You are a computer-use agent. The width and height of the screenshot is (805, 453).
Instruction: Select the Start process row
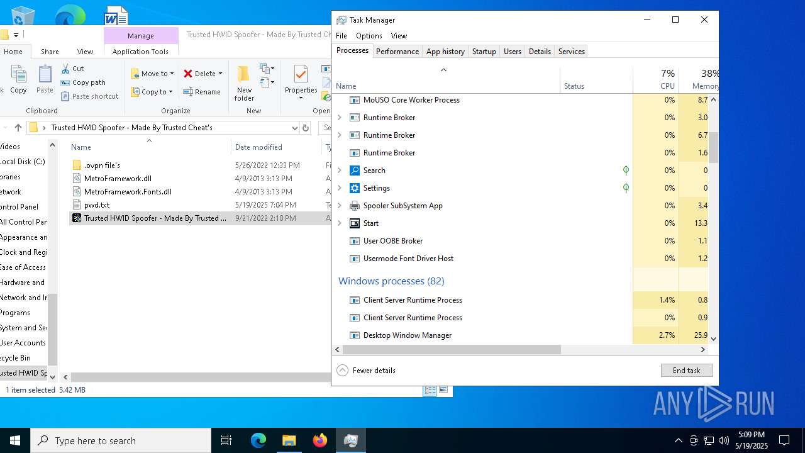[483, 223]
